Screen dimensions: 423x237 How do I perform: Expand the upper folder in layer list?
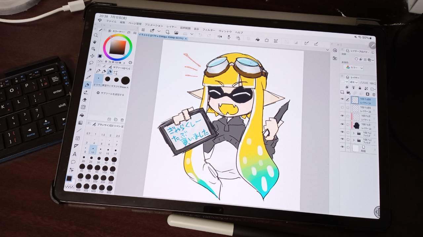coord(353,133)
